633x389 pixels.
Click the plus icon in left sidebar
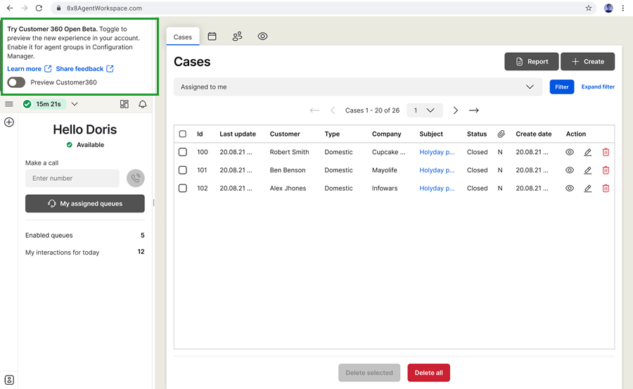click(x=9, y=122)
